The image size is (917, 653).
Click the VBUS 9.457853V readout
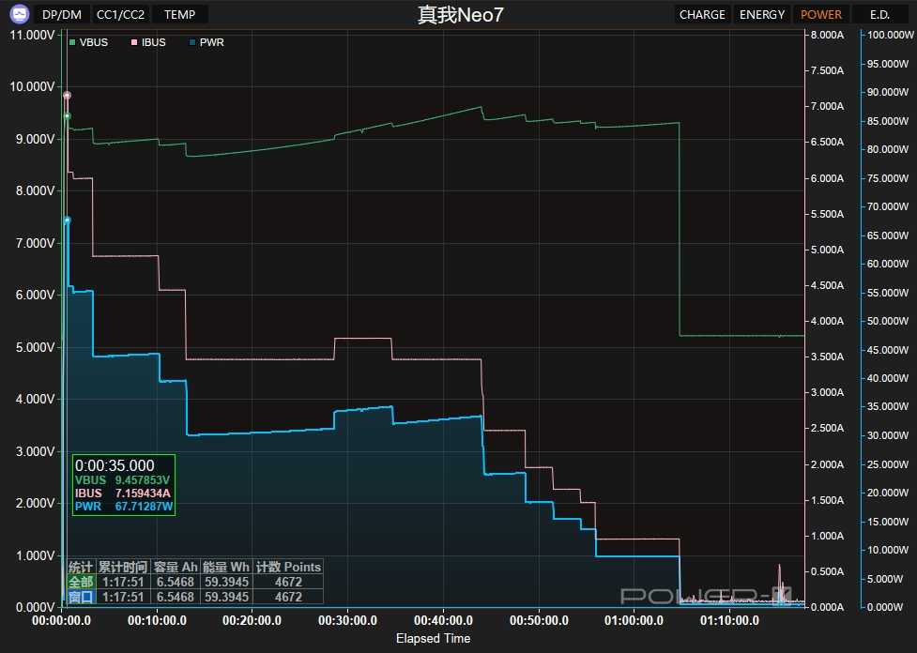pos(122,480)
